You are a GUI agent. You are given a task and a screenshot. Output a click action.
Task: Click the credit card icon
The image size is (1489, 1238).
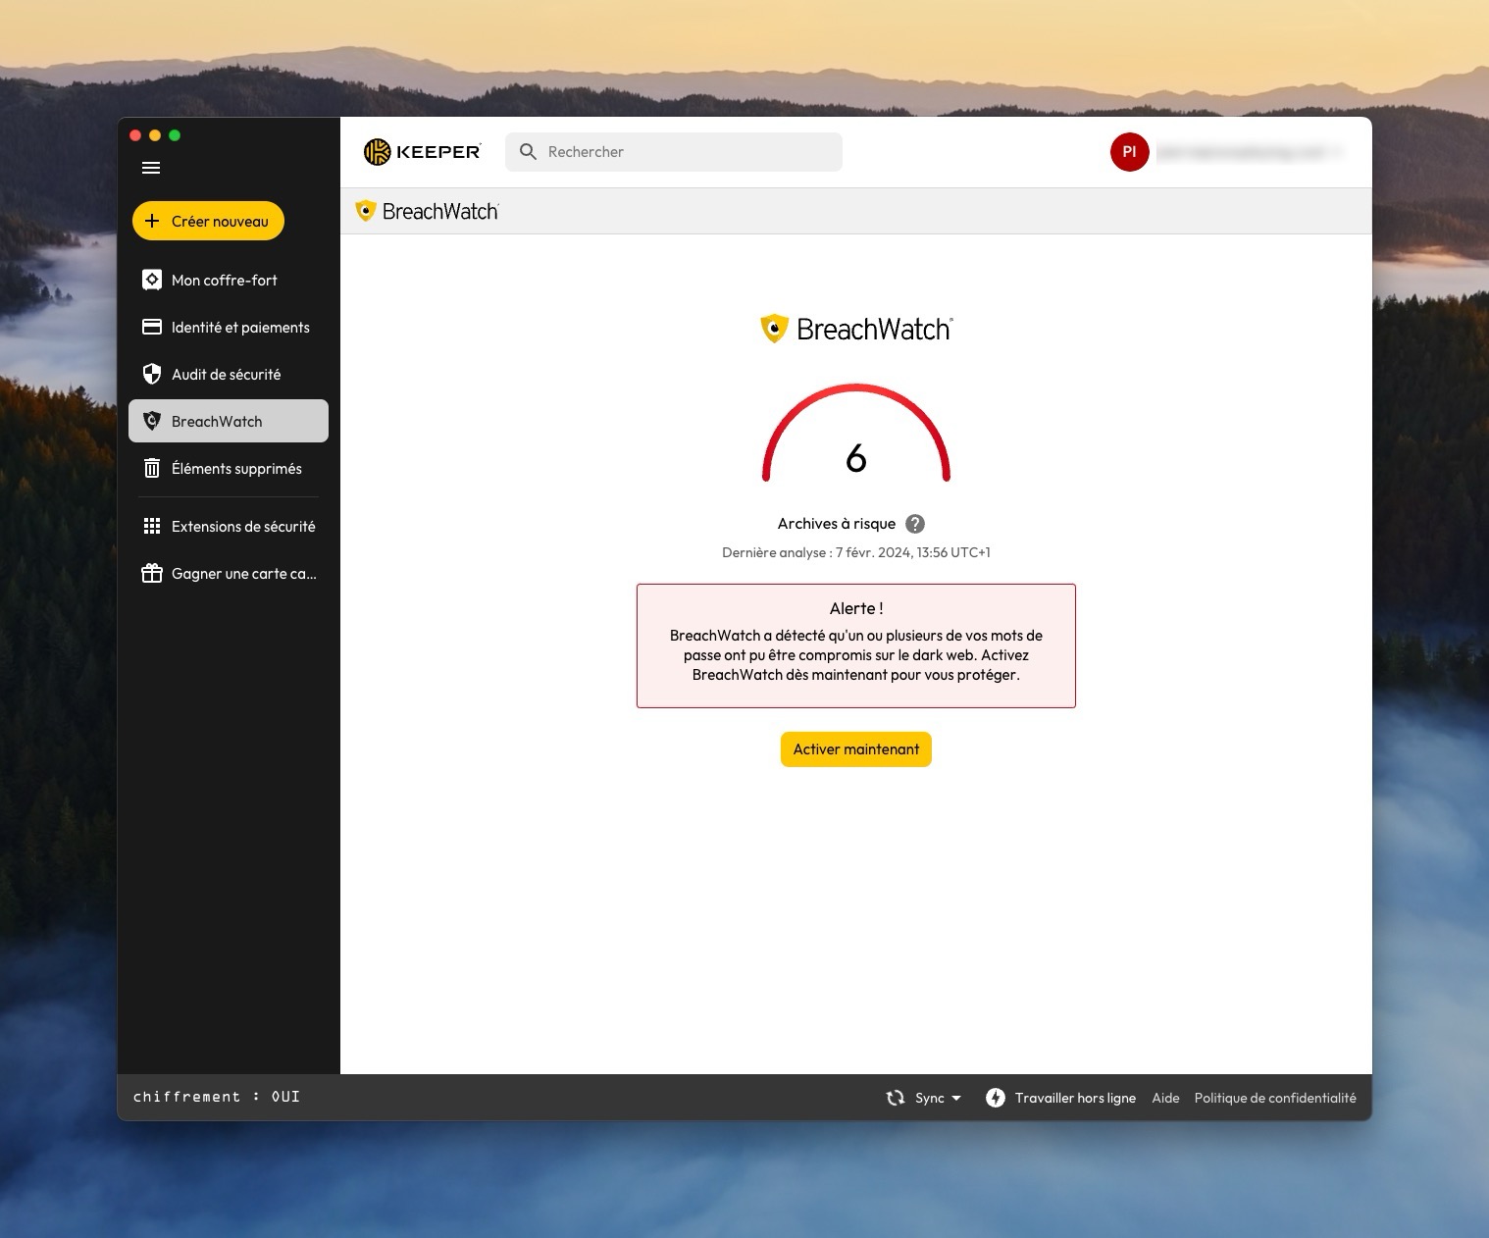152,328
